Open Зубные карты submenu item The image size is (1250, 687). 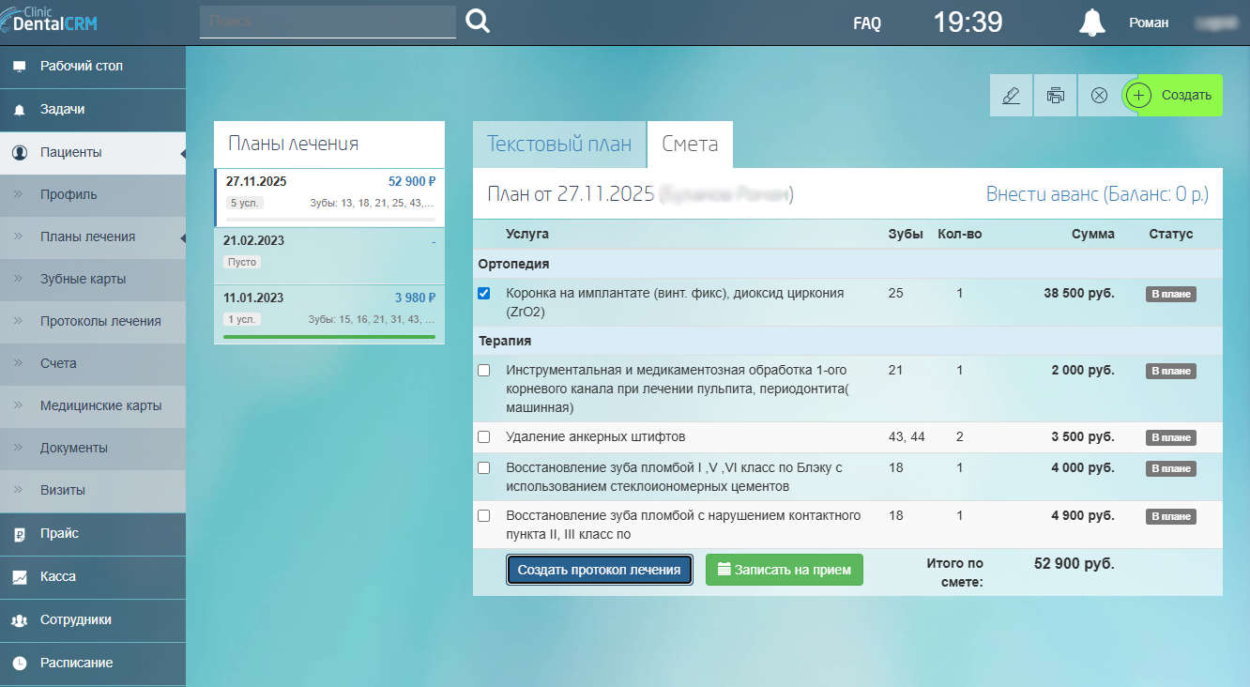pyautogui.click(x=83, y=279)
